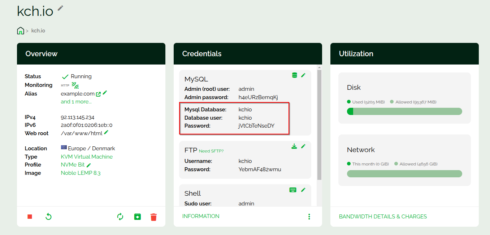
Task: Edit the NVMe Bit profile pencil icon
Action: click(89, 165)
